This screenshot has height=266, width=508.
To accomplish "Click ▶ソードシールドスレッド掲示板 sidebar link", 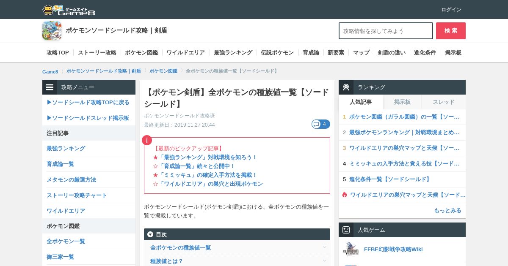I will (88, 118).
